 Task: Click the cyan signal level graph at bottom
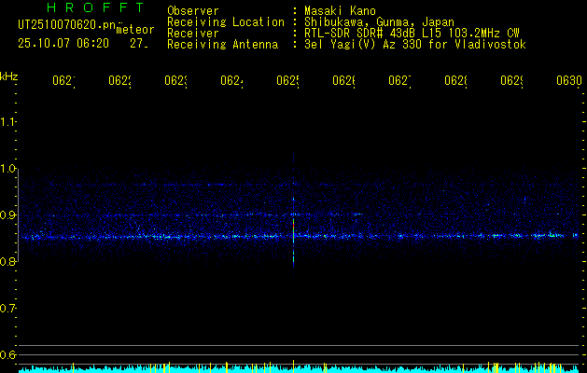(x=299, y=368)
